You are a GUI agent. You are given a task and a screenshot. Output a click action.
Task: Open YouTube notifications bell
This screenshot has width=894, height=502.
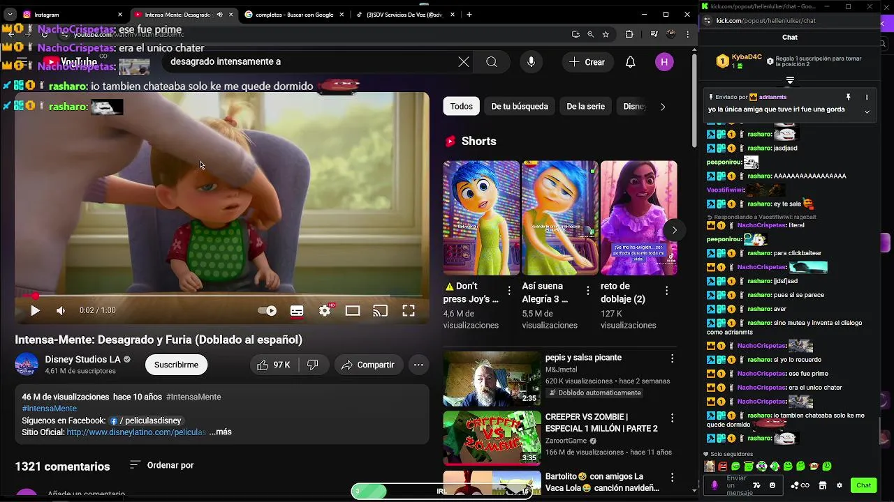coord(631,62)
